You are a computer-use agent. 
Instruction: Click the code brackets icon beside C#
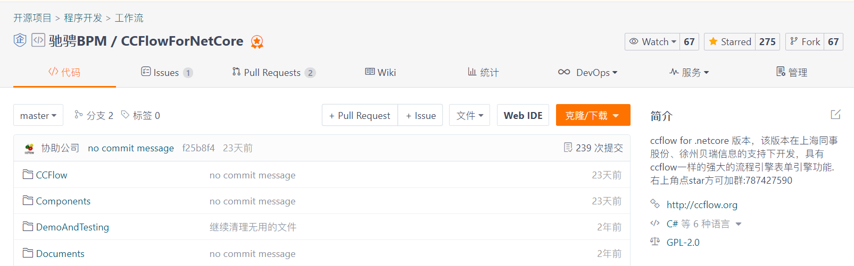click(x=655, y=223)
